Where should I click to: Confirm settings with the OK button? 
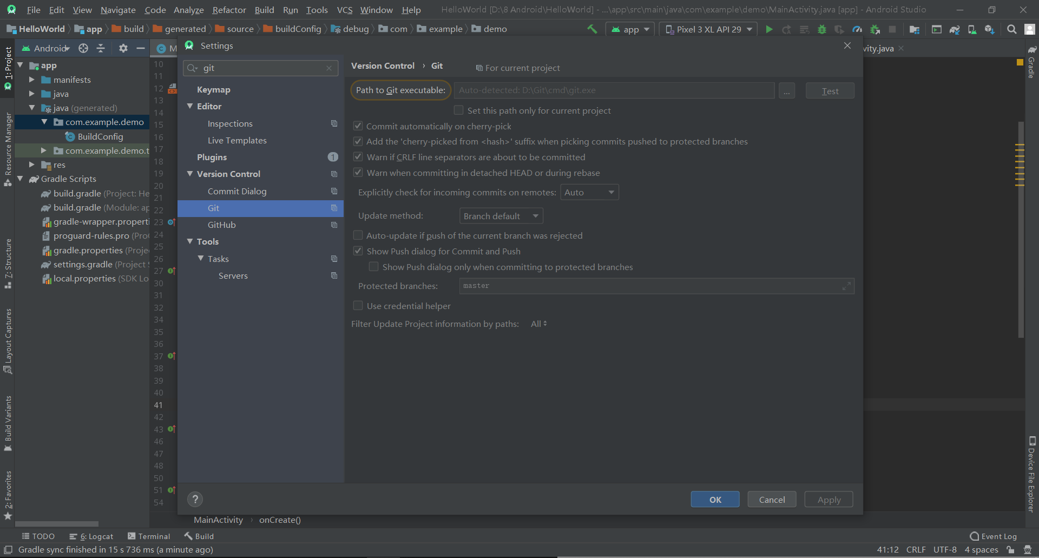tap(715, 500)
